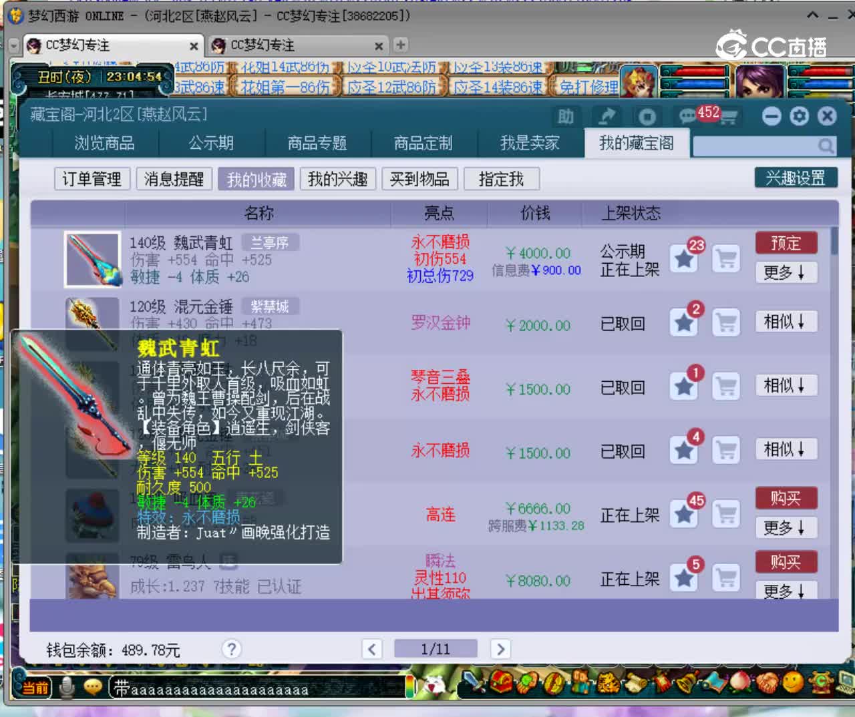This screenshot has width=855, height=717.
Task: Open the gear settings icon in 藏宝阁 header
Action: (799, 116)
